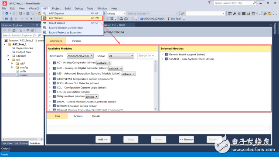Expand SYSTEM Core System Driver module
The height and width of the screenshot is (157, 279).
click(163, 59)
